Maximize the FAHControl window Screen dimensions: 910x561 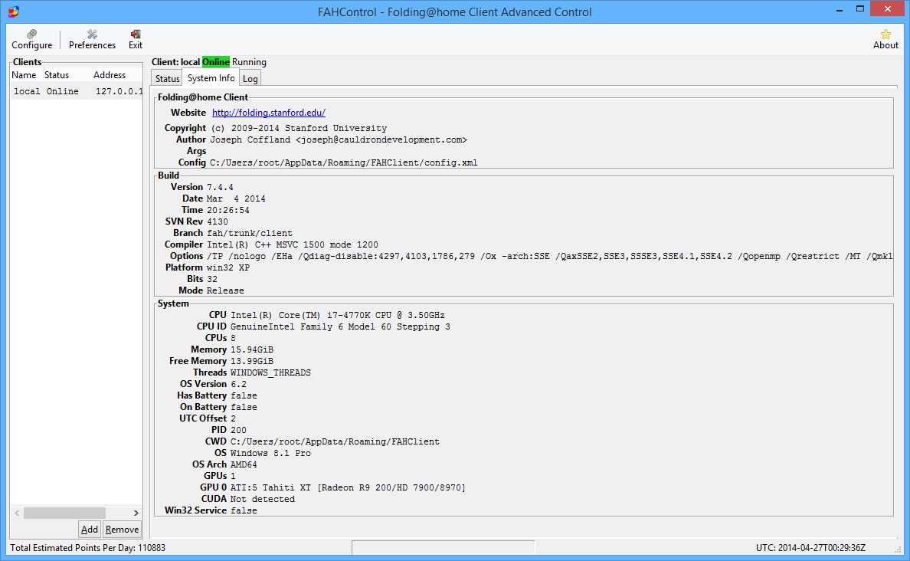click(860, 8)
